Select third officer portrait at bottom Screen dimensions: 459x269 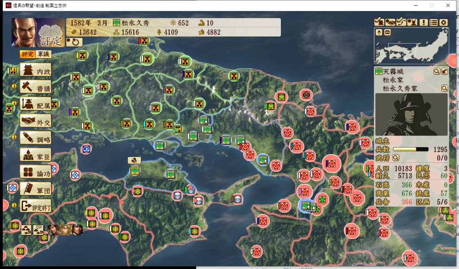(77, 230)
